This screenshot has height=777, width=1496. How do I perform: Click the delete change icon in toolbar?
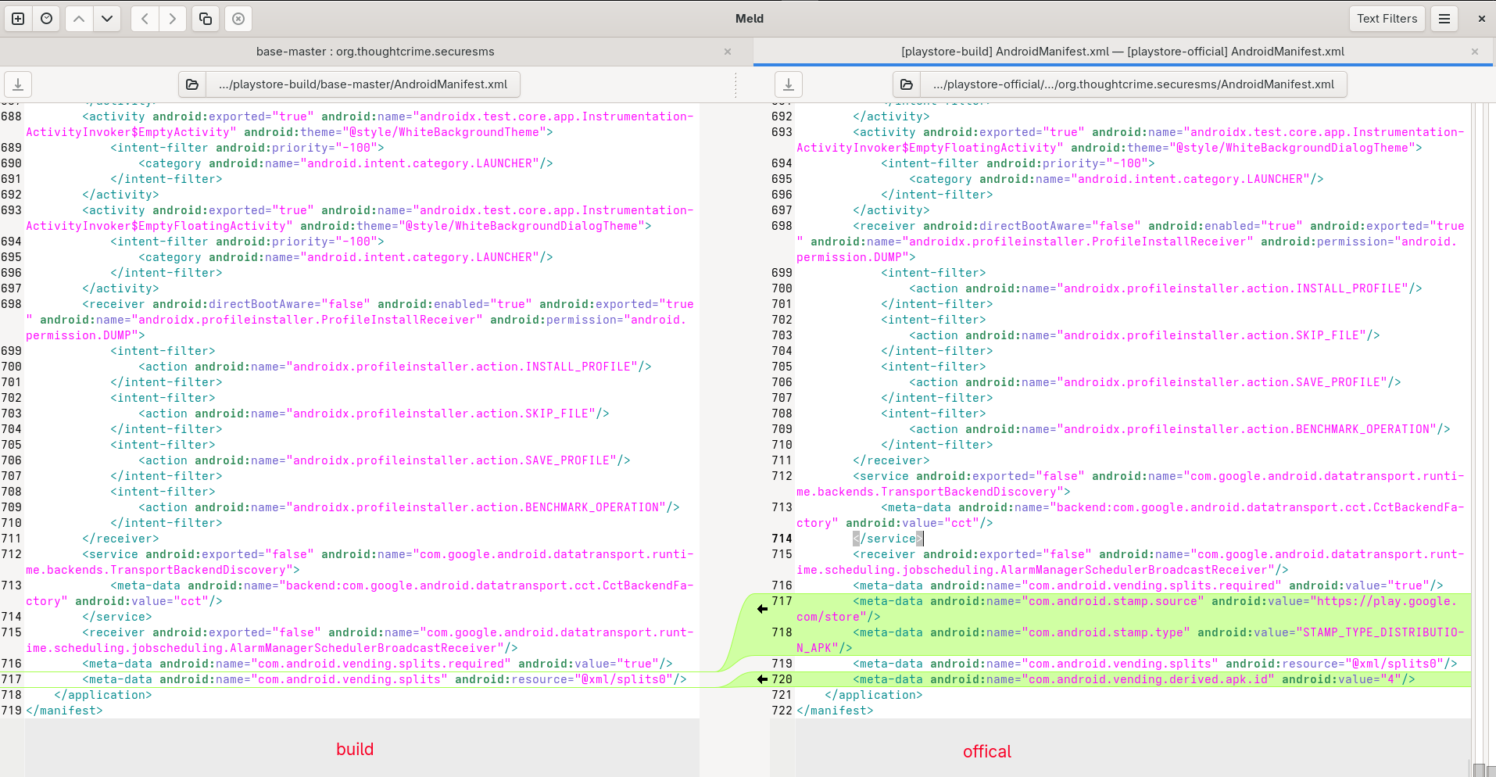click(238, 19)
